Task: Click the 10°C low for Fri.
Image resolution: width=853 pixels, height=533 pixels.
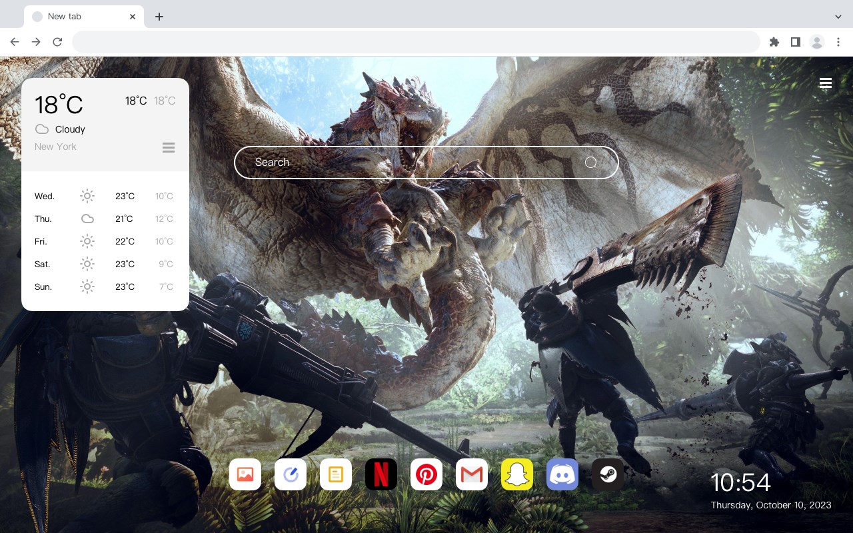Action: (164, 241)
